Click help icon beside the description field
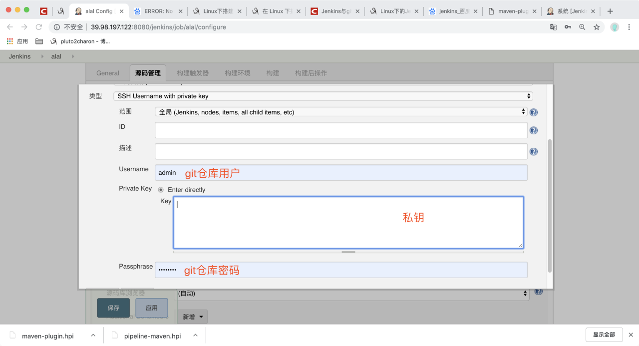Screen dimensions: 639x346 click(533, 152)
